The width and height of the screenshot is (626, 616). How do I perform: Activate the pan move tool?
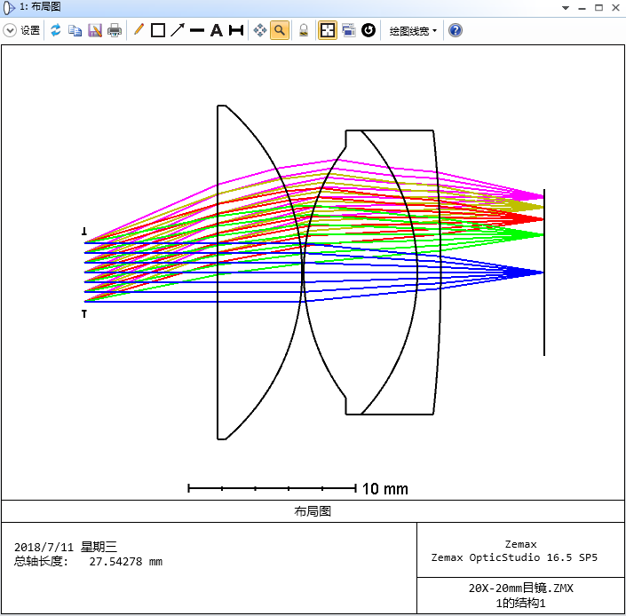(260, 30)
